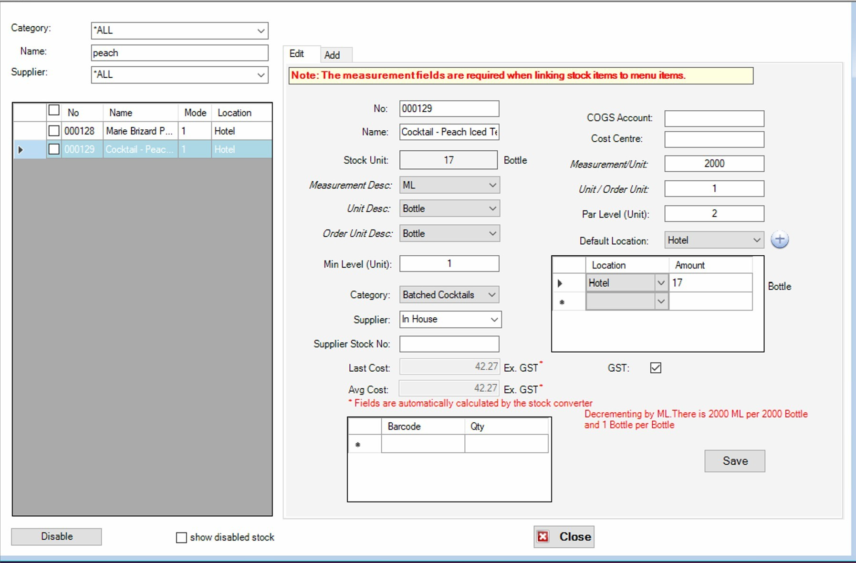
Task: Click the Par Level (Unit) field
Action: pyautogui.click(x=714, y=214)
